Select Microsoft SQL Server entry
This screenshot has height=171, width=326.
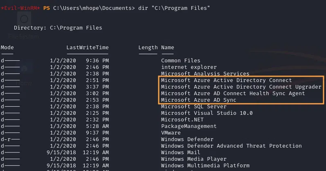click(x=194, y=107)
